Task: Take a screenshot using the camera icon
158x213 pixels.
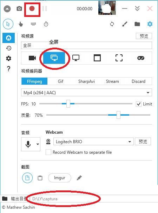Action: click(x=19, y=9)
